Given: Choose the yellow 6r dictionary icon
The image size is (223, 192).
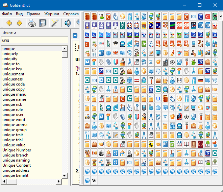Looking at the screenshot, I should click(151, 144).
